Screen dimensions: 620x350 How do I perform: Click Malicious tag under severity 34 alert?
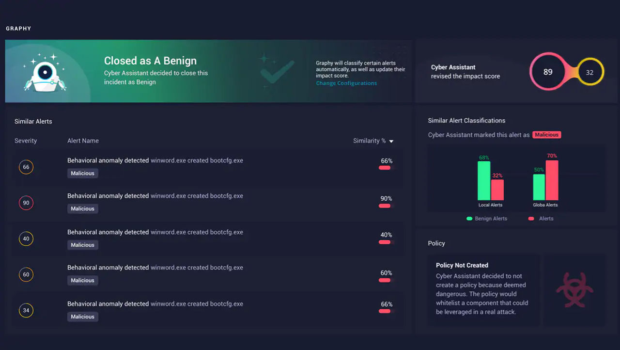[x=83, y=317]
